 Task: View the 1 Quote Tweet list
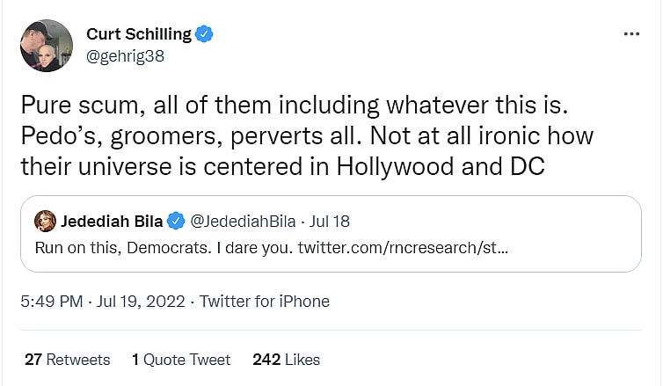point(181,360)
